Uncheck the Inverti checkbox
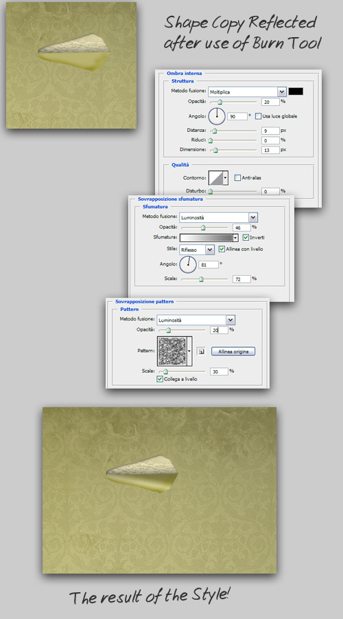 click(246, 238)
